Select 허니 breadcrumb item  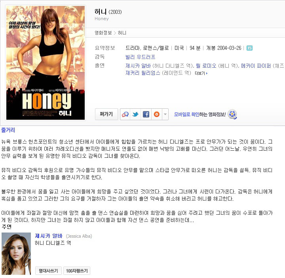(122, 33)
